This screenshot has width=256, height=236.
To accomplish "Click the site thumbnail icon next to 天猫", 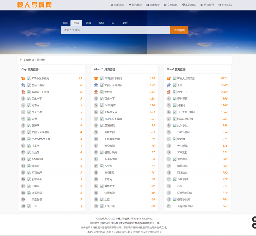I will 29,119.
